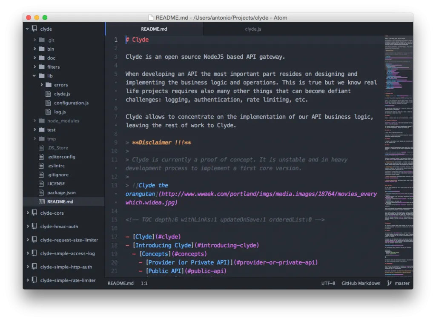The height and width of the screenshot is (322, 436).
Task: Expand the bin folder chevron
Action: tap(35, 49)
